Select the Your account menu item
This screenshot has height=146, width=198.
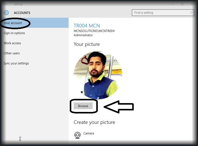tap(34, 23)
